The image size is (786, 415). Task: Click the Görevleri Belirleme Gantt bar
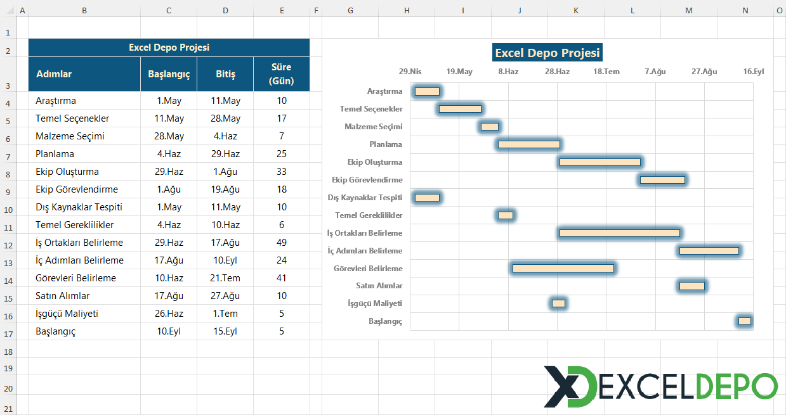pos(563,269)
